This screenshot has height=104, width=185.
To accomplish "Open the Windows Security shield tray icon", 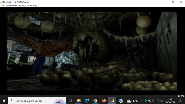I will pos(146,101).
